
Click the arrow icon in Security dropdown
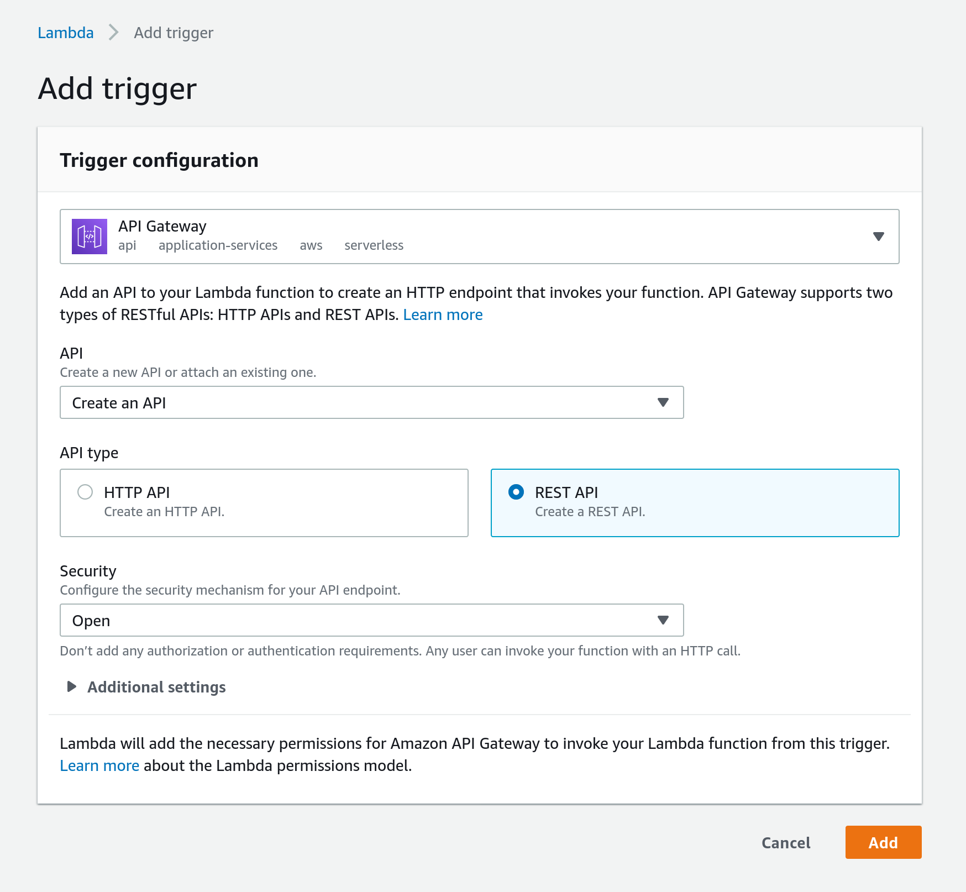(x=663, y=621)
